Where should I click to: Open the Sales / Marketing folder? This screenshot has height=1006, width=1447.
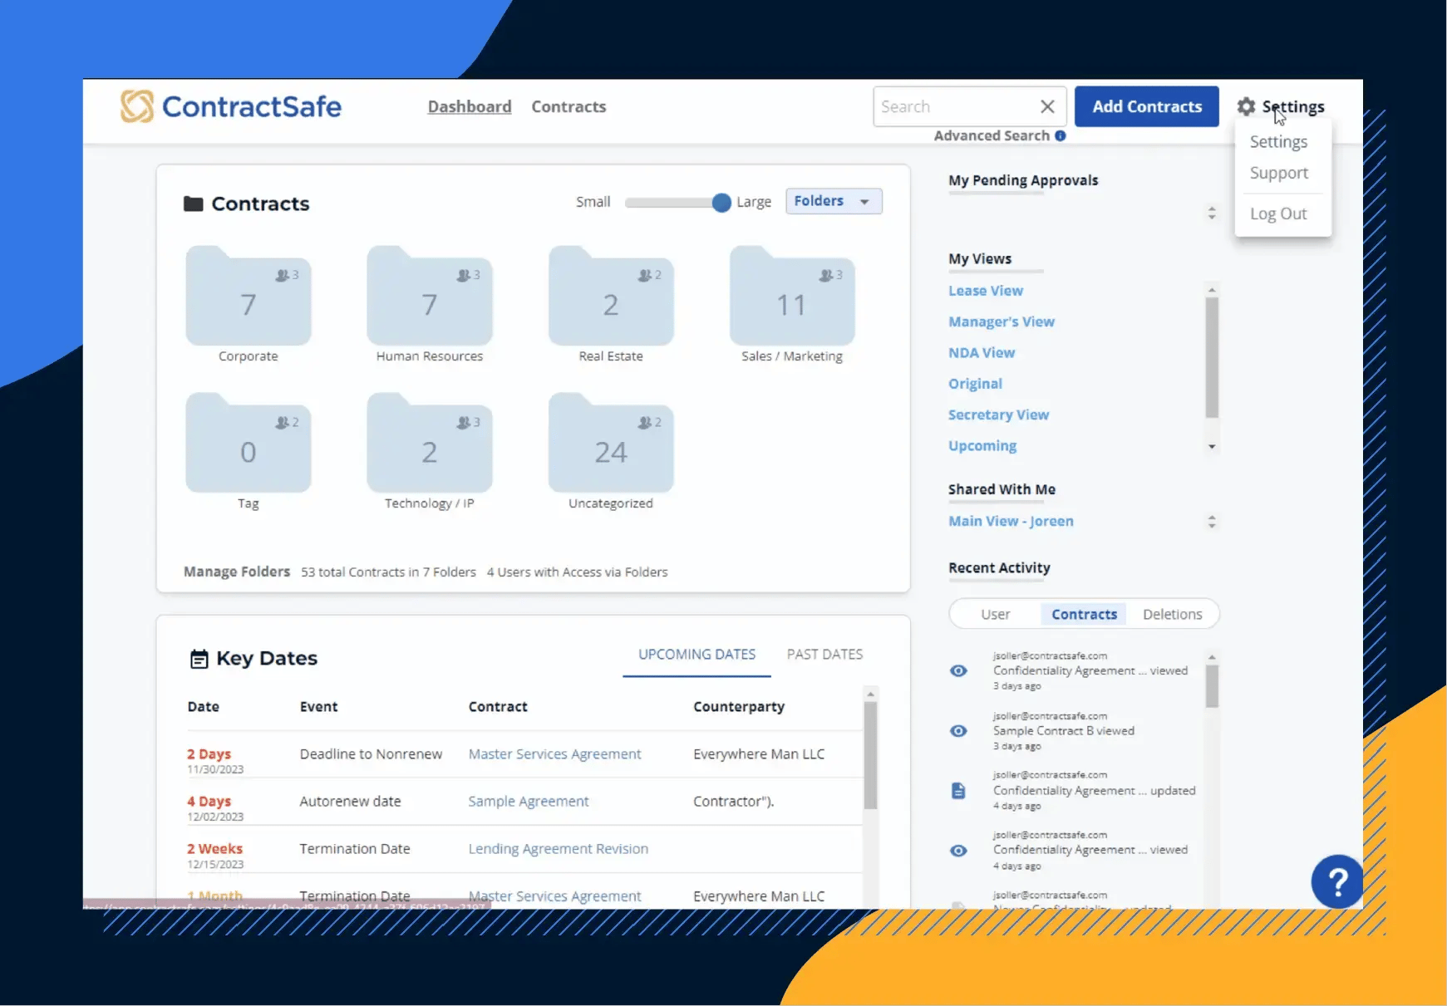(792, 296)
